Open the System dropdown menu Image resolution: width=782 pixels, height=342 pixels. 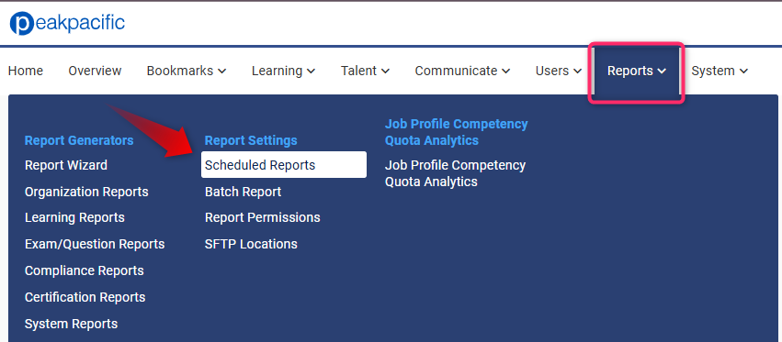[x=720, y=71]
